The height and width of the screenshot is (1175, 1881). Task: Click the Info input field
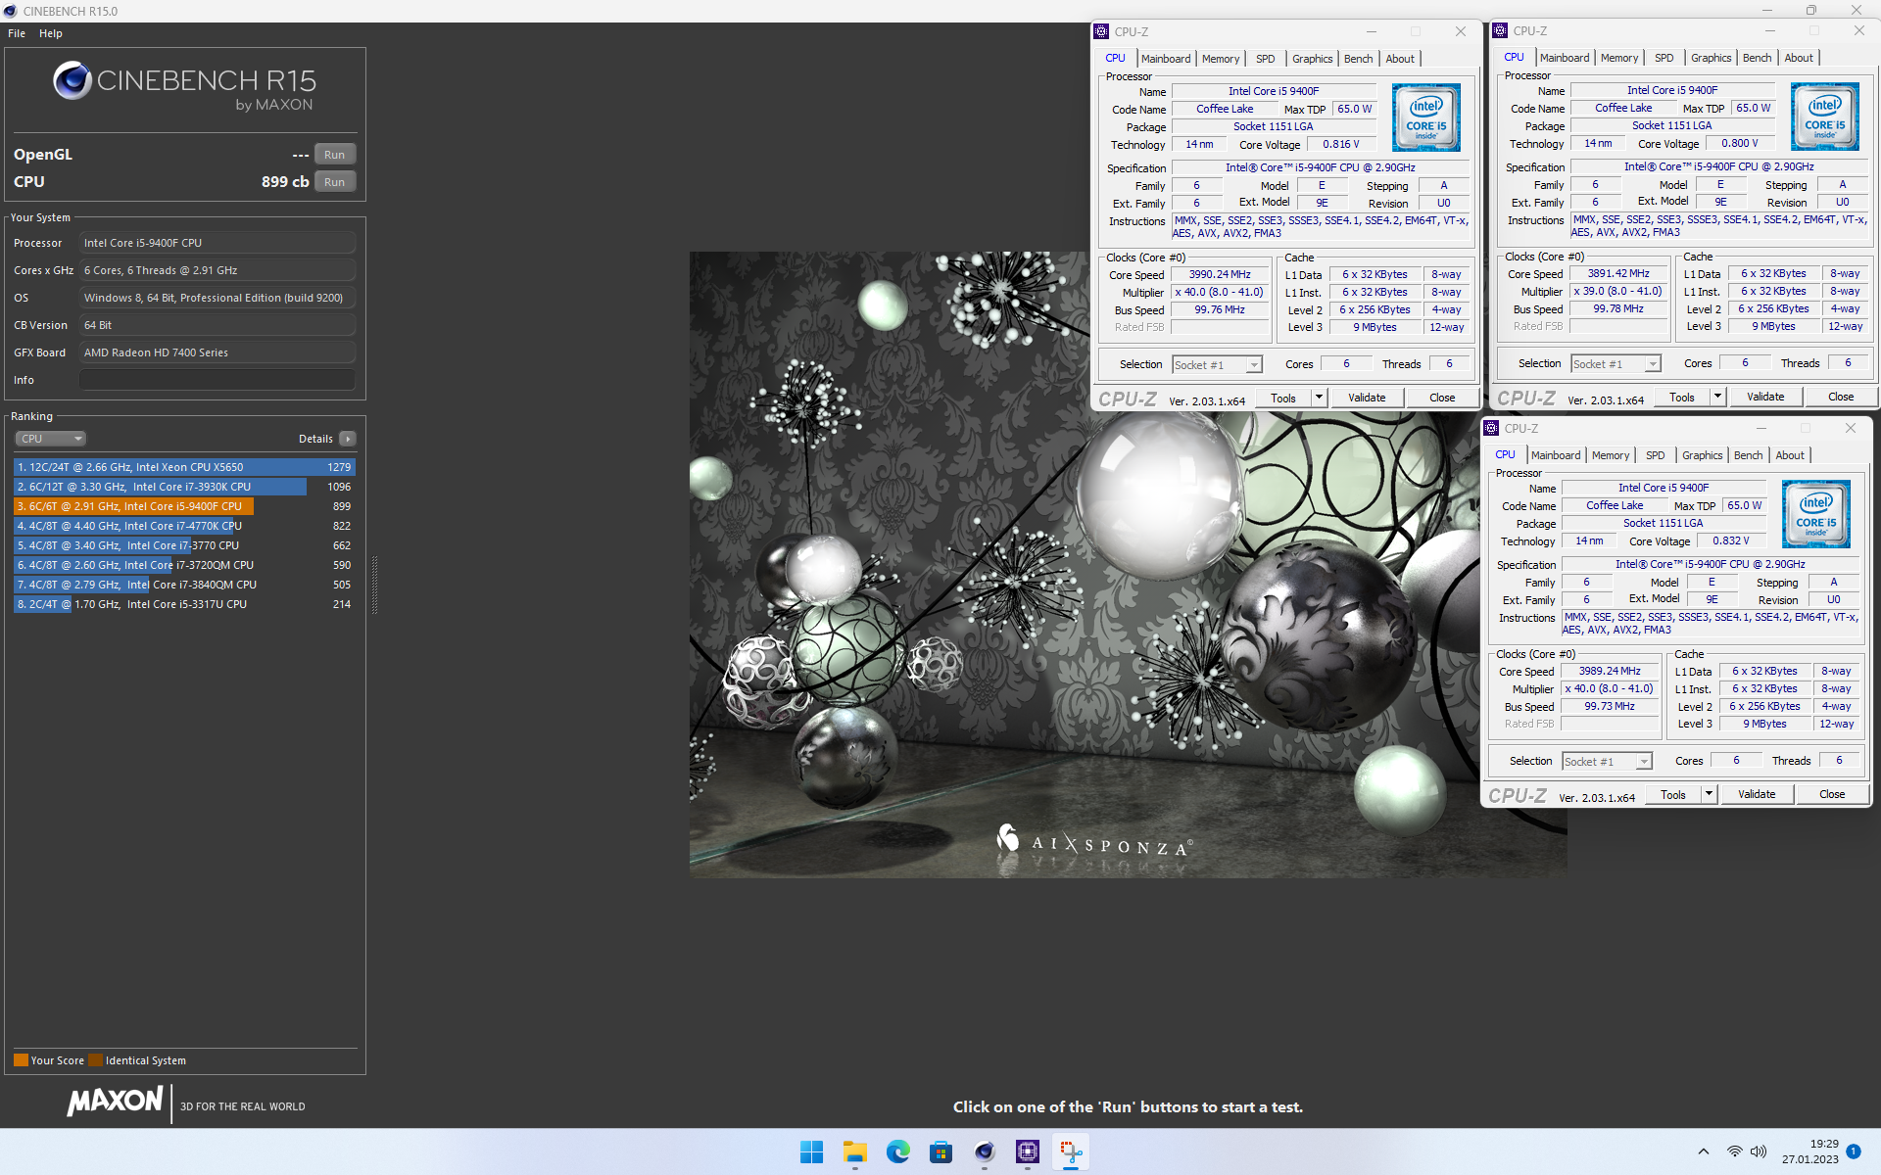217,380
